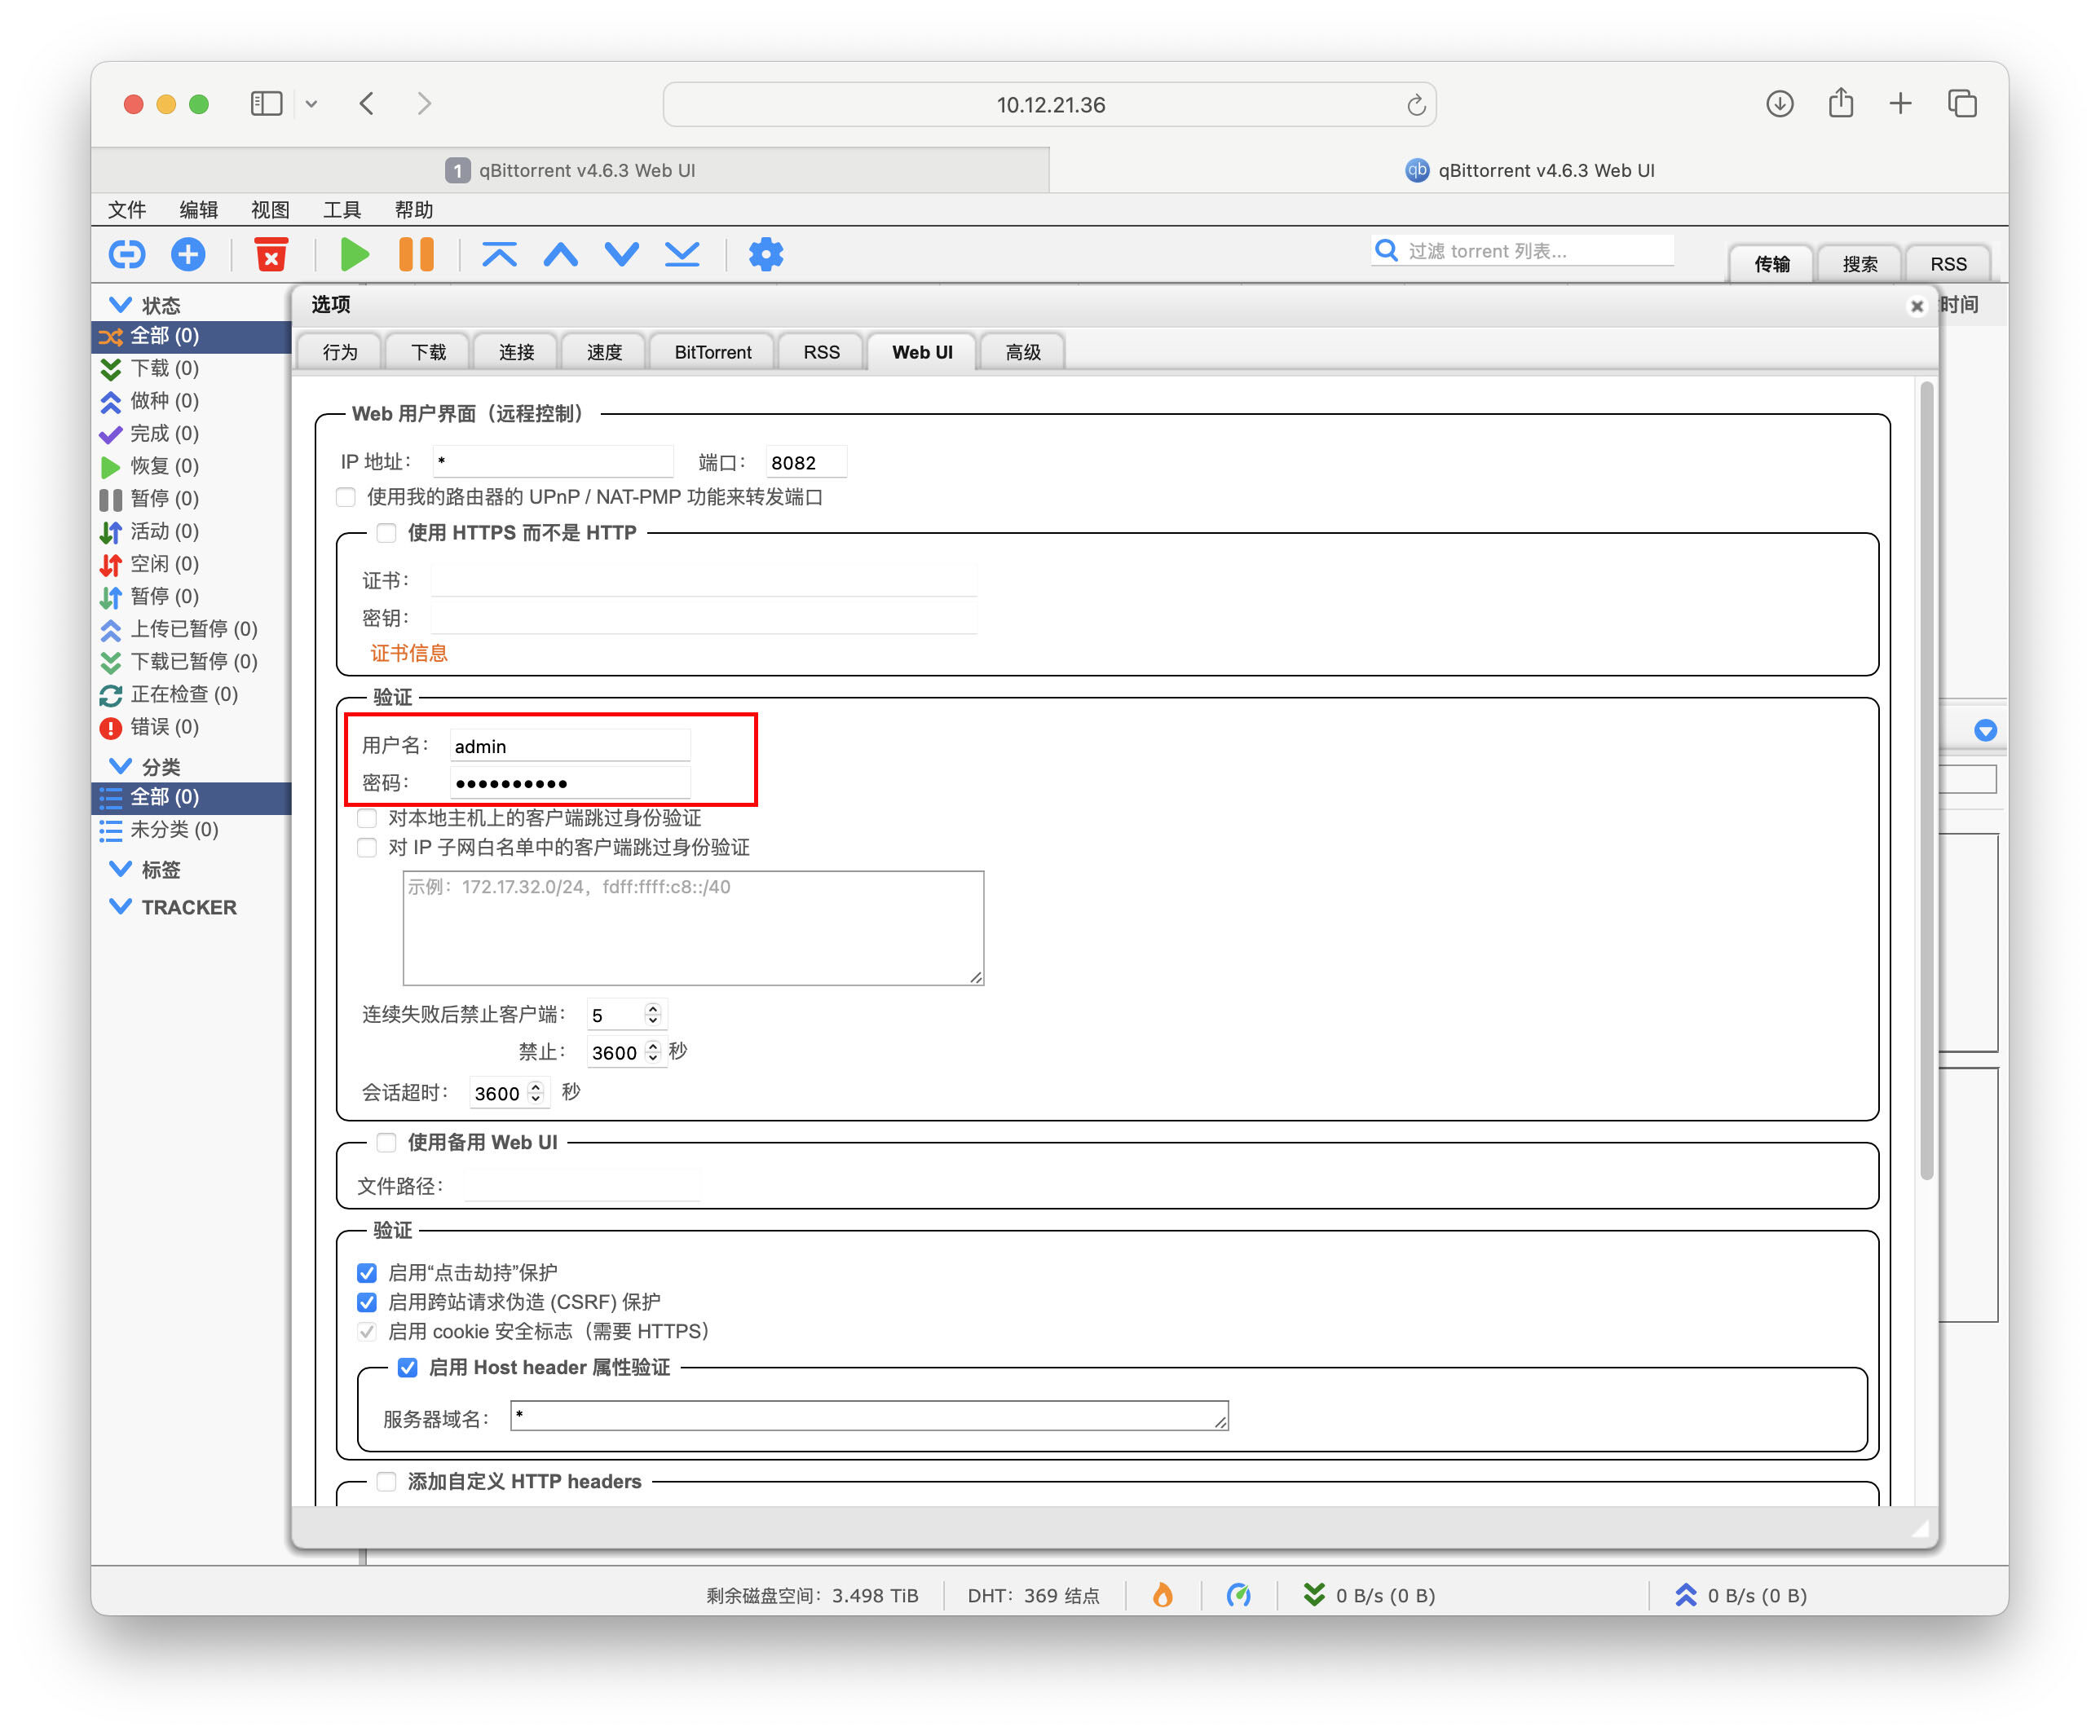Move torrent to bottom of queue
Image resolution: width=2100 pixels, height=1736 pixels.
pos(682,254)
